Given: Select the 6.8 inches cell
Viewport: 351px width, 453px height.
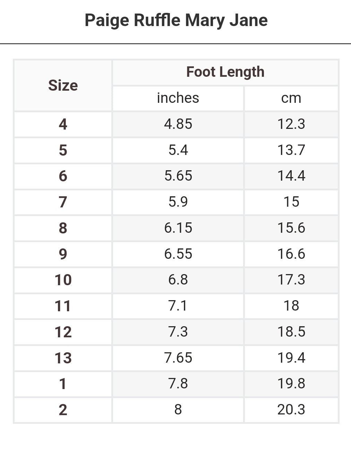Looking at the screenshot, I should point(178,280).
